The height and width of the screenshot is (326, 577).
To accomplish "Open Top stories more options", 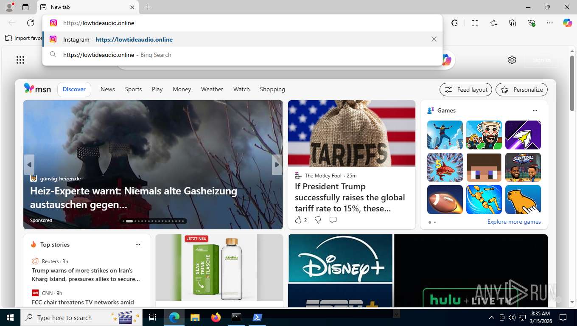I will tap(138, 244).
